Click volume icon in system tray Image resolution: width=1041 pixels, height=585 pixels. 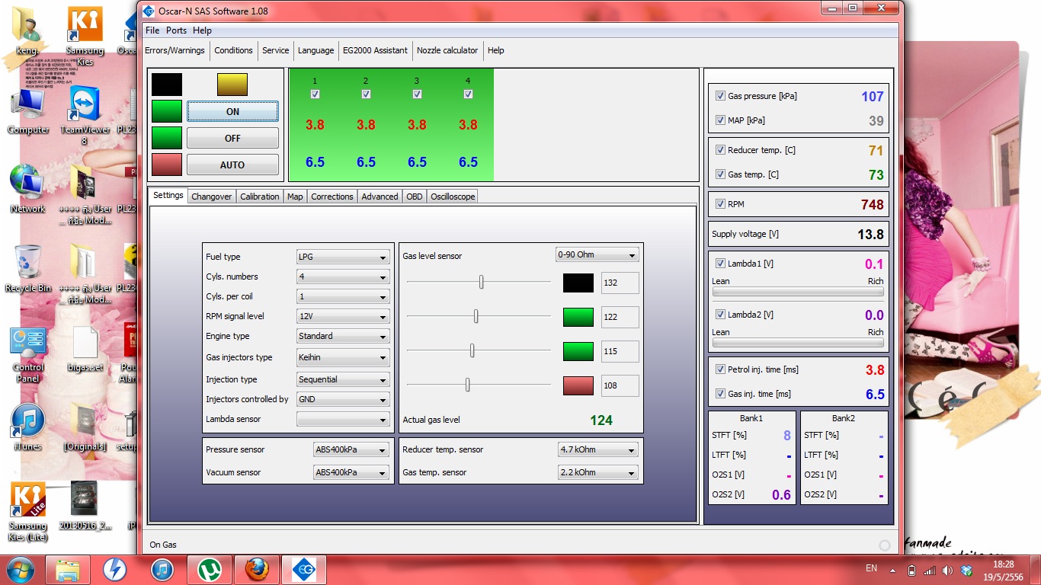pyautogui.click(x=948, y=570)
